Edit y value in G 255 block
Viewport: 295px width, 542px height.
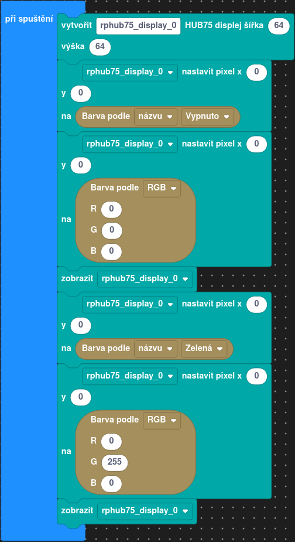pos(81,397)
